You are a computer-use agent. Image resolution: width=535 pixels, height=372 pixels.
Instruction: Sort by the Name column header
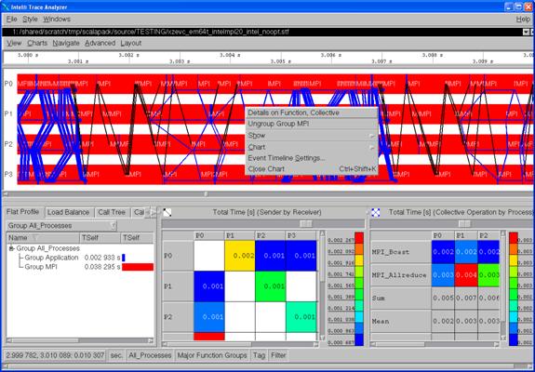point(43,238)
